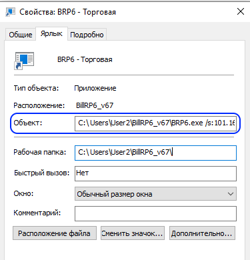Switch to the Общие tab

[x=21, y=35]
